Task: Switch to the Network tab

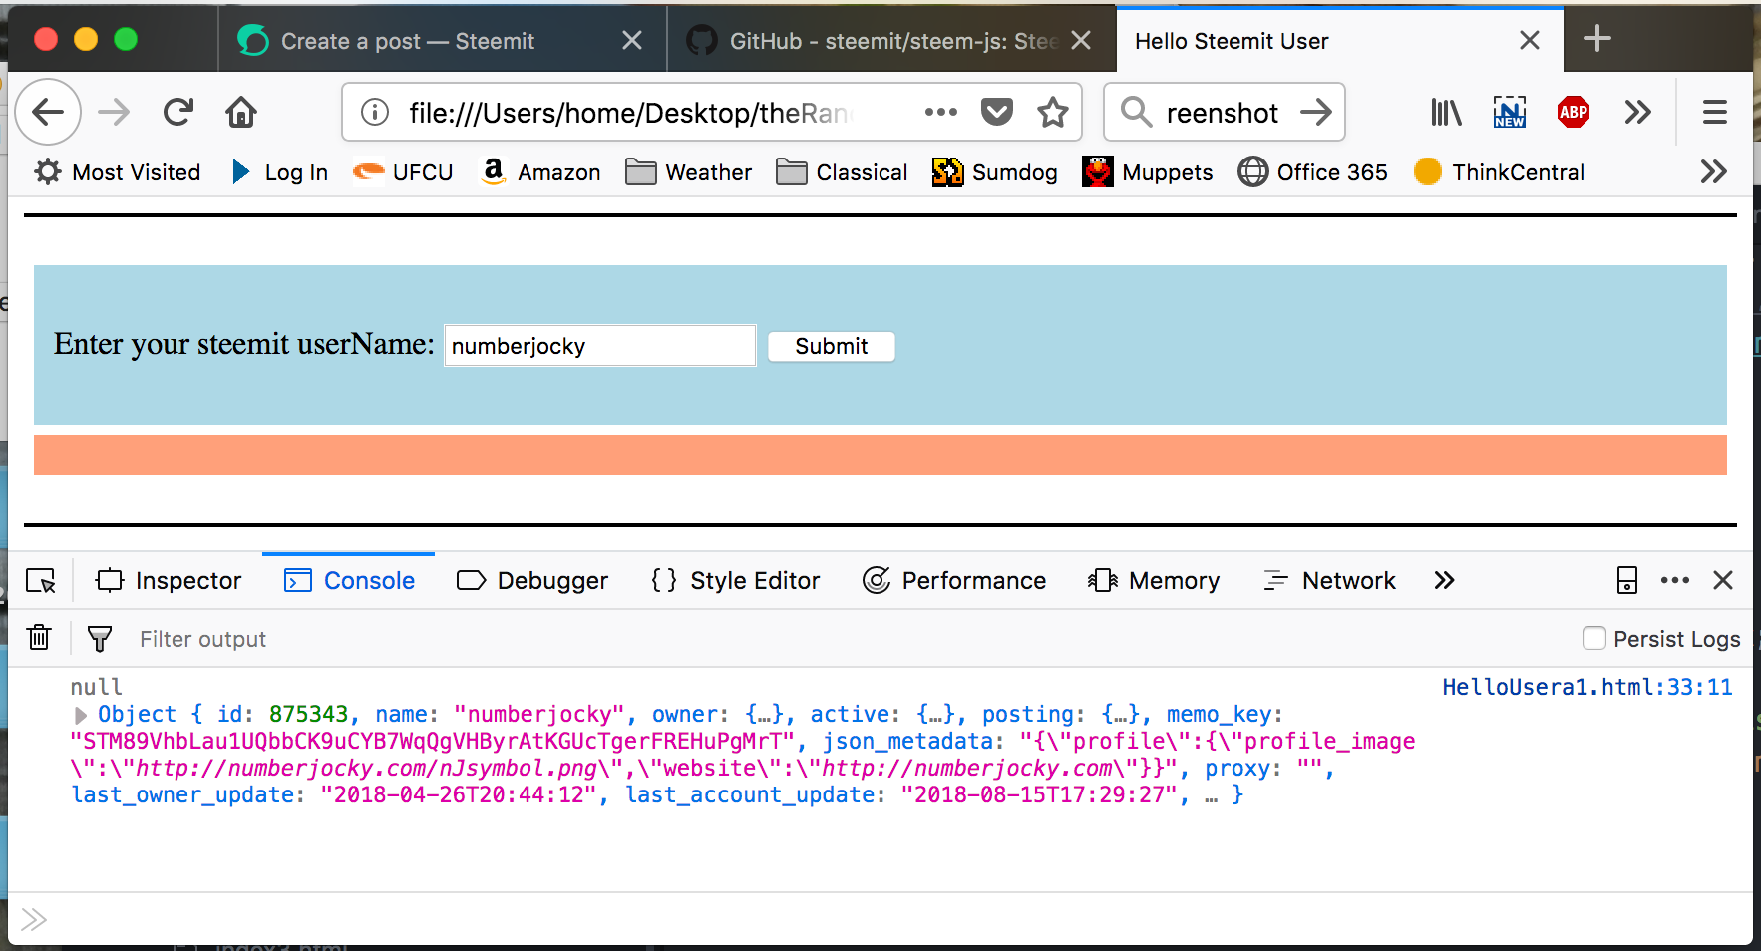Action: (x=1329, y=580)
